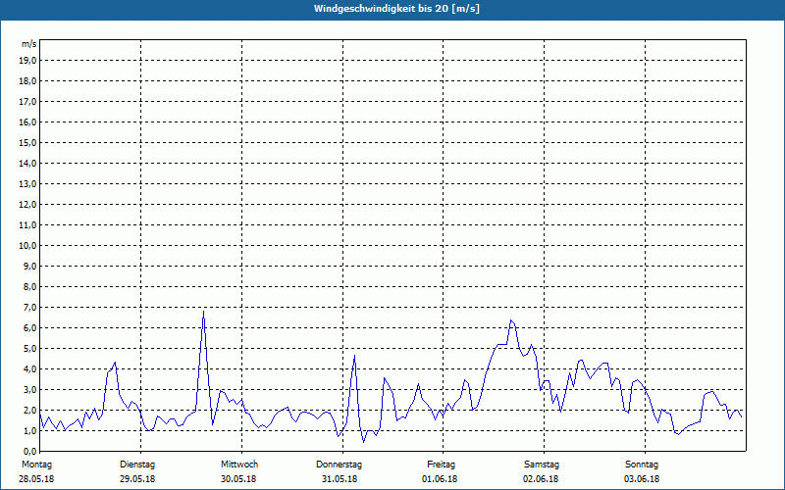
Task: Select the '16,0' y-axis label
Action: tap(27, 122)
